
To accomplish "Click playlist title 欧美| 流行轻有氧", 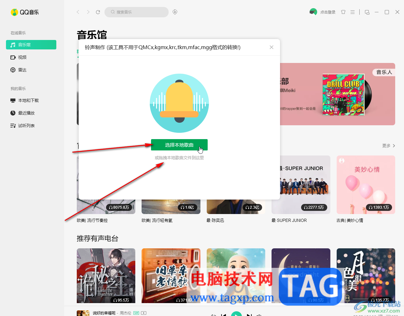I will pyautogui.click(x=157, y=220).
